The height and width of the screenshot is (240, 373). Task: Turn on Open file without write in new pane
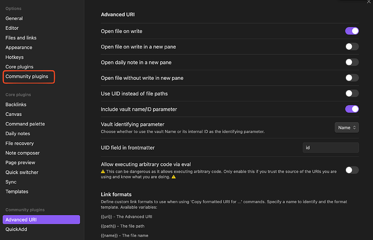(x=352, y=78)
